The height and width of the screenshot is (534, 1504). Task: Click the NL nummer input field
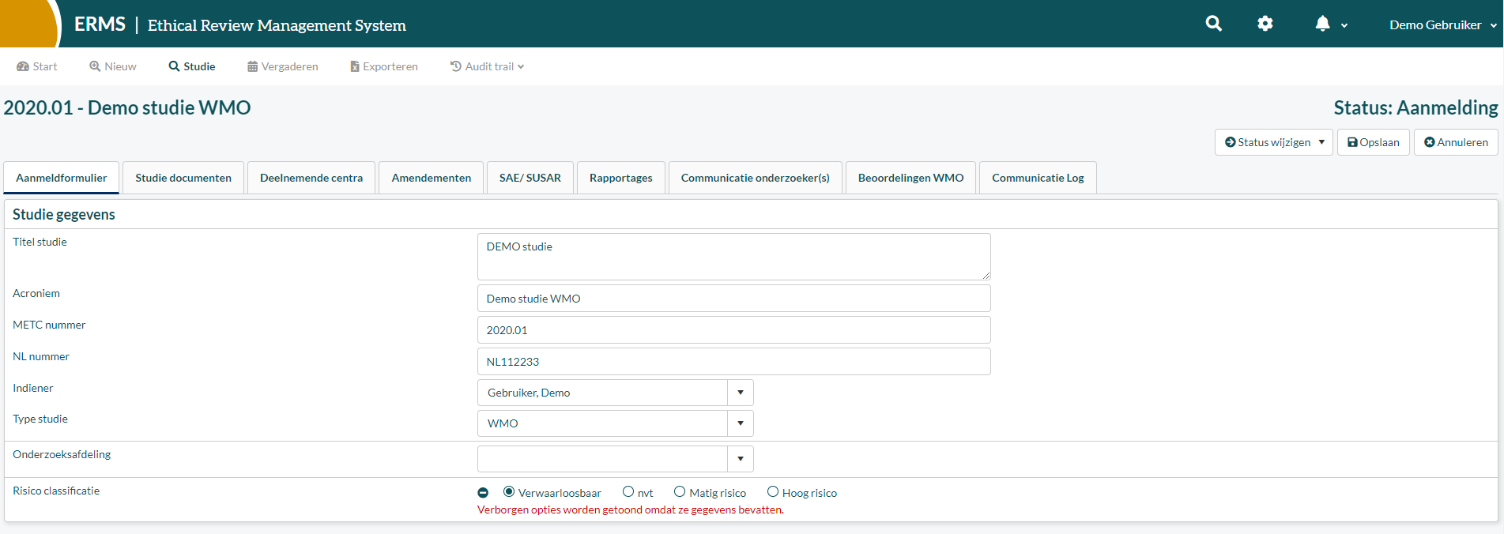tap(734, 362)
